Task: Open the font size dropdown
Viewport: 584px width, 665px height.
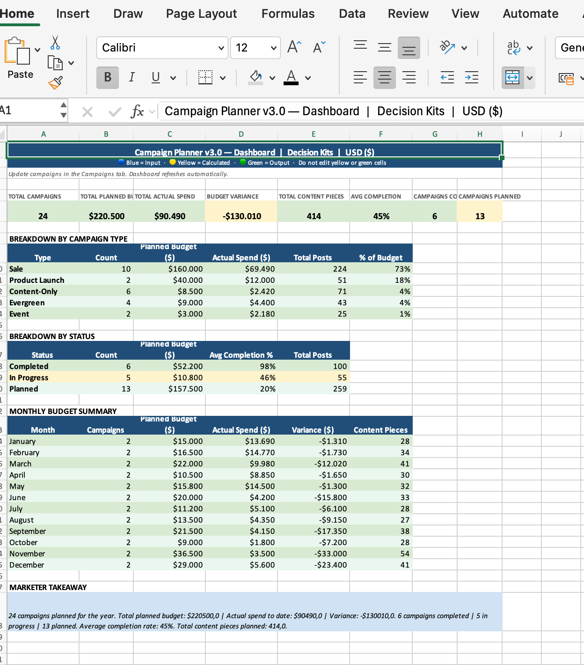Action: 273,48
